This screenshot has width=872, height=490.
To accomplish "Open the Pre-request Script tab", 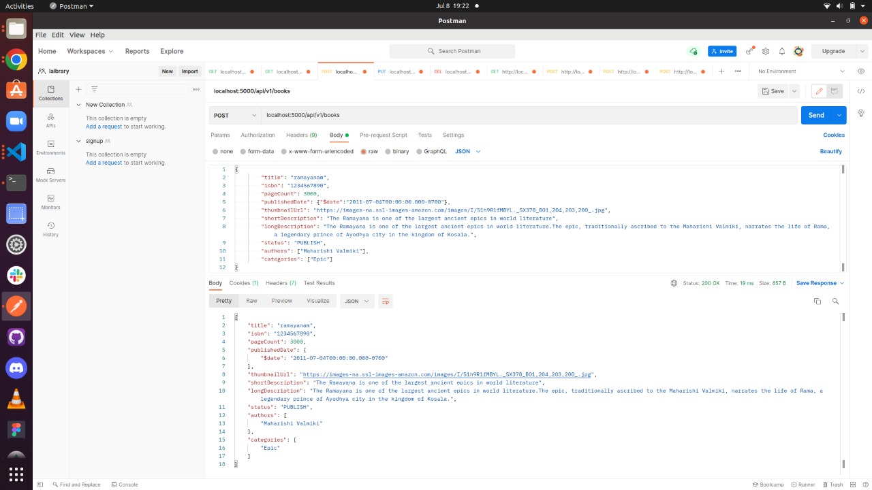I will [383, 135].
